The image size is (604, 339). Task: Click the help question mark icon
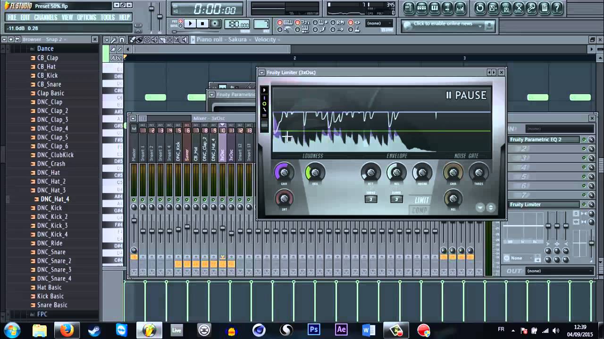click(557, 8)
